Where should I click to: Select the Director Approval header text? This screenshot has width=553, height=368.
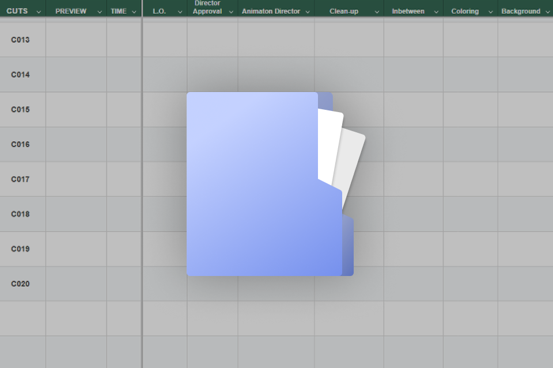click(207, 7)
